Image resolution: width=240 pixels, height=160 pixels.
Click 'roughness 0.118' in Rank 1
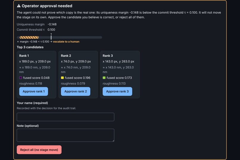[x=31, y=83]
